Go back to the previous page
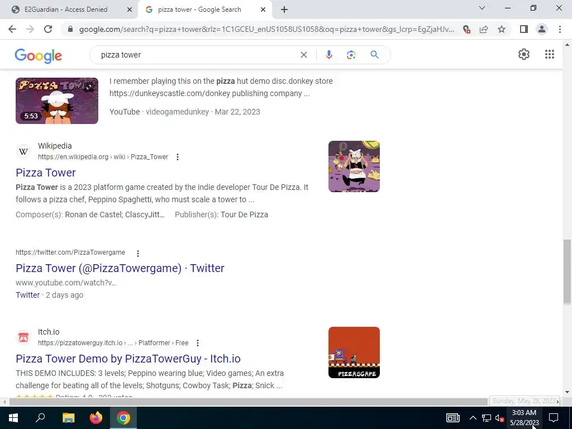The height and width of the screenshot is (429, 572). tap(12, 29)
